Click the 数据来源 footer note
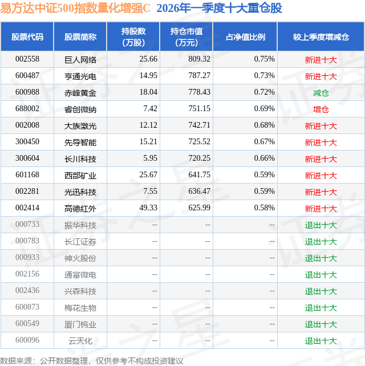 92,361
